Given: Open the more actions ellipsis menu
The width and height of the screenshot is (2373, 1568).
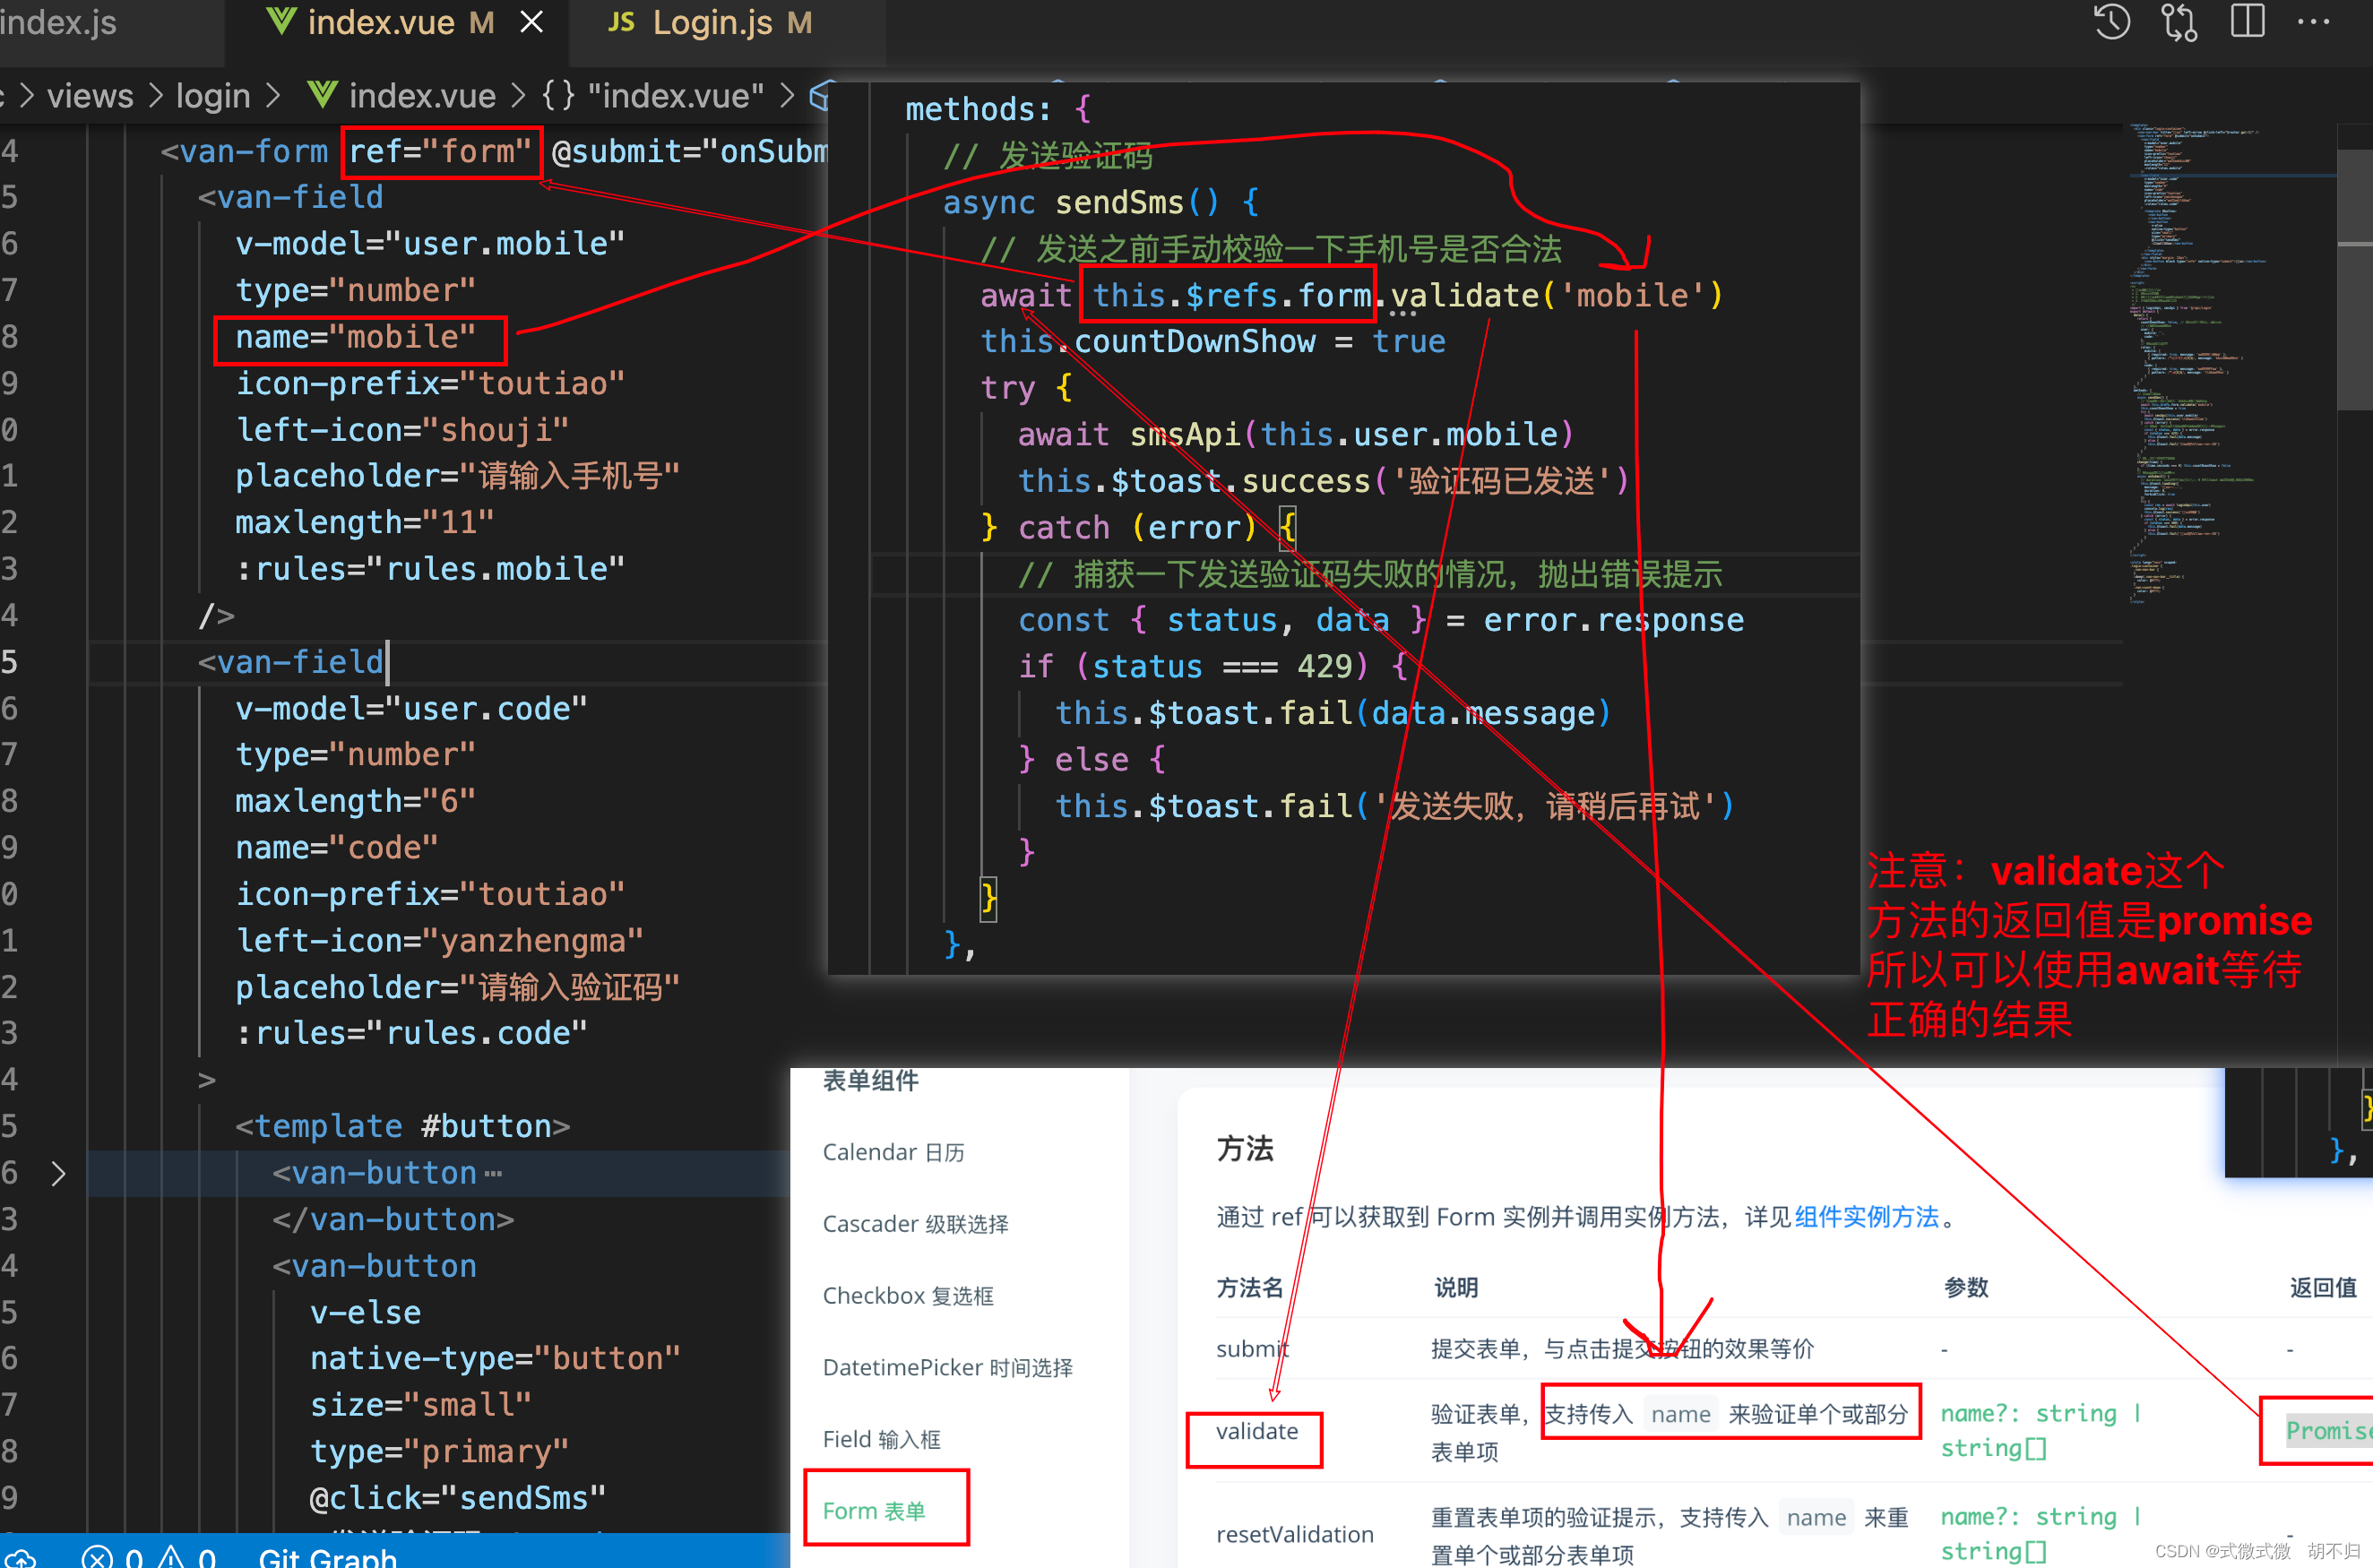Looking at the screenshot, I should 2314,22.
